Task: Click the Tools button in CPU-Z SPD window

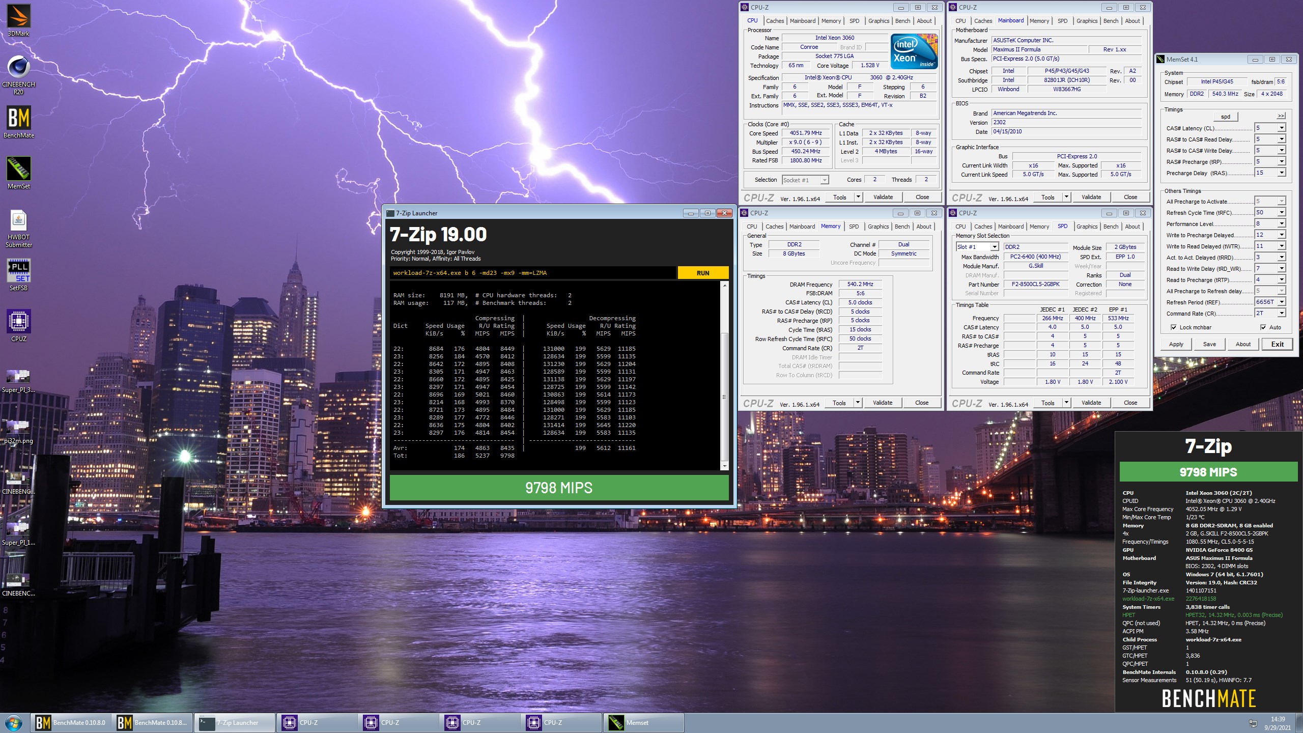Action: point(1047,403)
